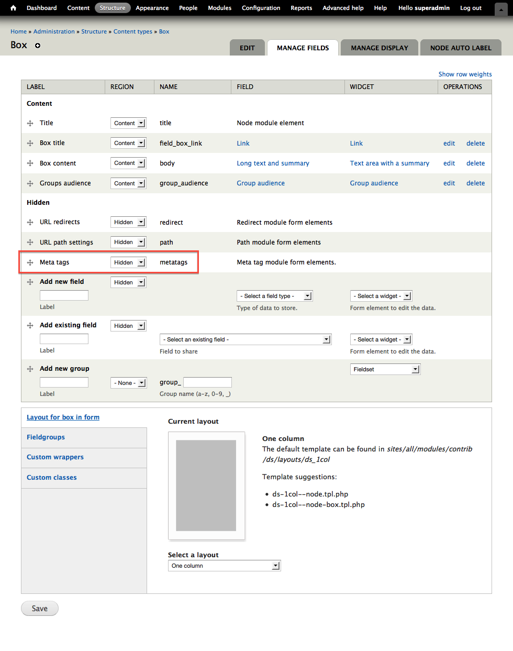Open the Node Auto Label tab
The image size is (513, 651).
tap(461, 48)
